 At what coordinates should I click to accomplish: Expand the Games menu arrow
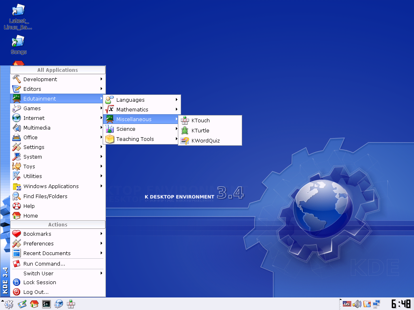[101, 108]
